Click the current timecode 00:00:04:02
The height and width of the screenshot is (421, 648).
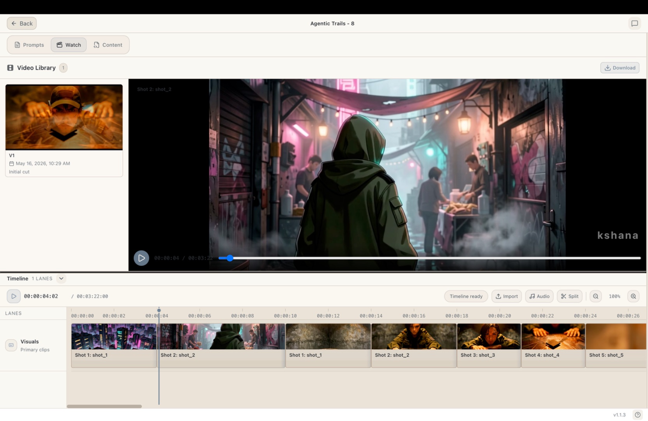coord(41,296)
